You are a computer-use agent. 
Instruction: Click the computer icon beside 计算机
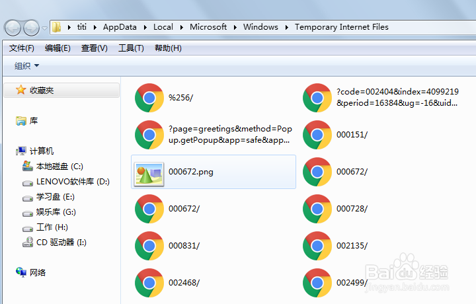pyautogui.click(x=21, y=151)
